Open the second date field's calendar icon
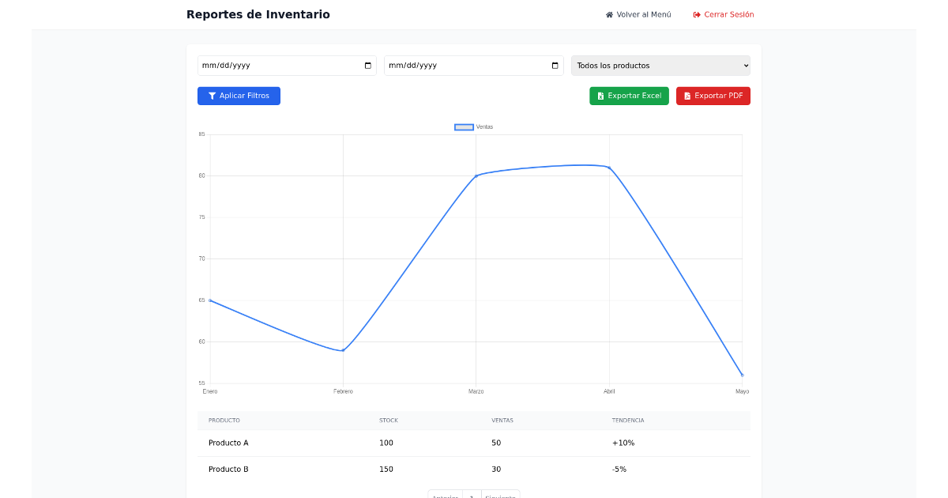Screen dimensions: 948x498 [x=555, y=66]
